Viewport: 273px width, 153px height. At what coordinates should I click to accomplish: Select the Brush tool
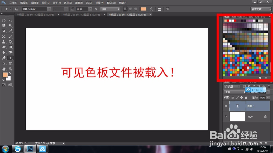point(10,37)
